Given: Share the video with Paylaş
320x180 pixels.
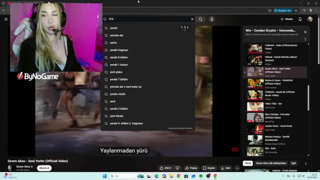Looking at the screenshot, I should (x=191, y=168).
